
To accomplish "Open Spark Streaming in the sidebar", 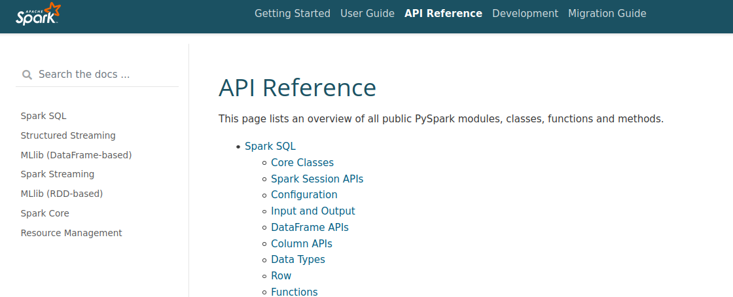I will [58, 174].
